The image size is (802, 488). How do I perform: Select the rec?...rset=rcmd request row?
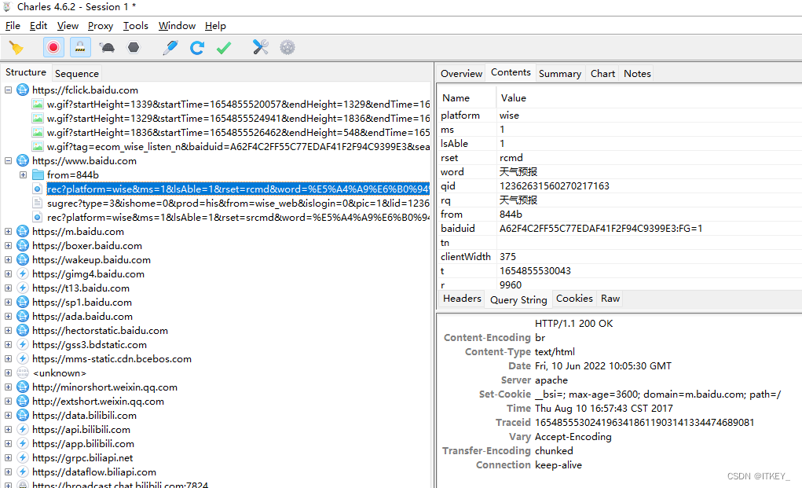pyautogui.click(x=238, y=189)
